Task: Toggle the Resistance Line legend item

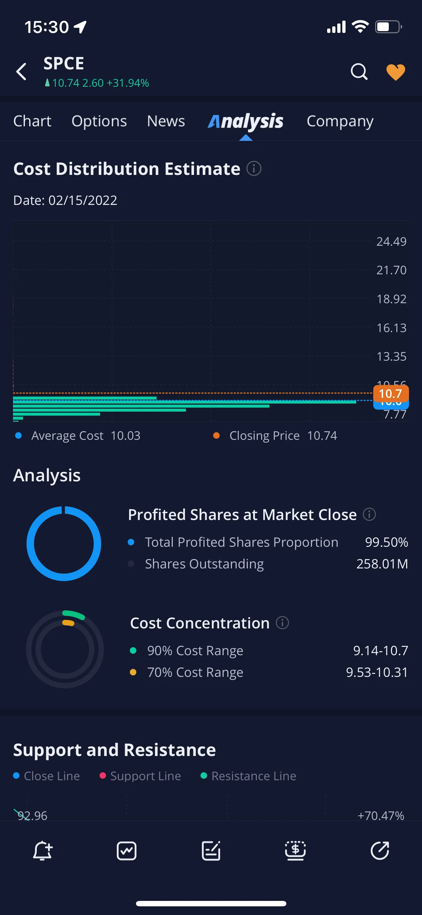Action: [x=249, y=776]
